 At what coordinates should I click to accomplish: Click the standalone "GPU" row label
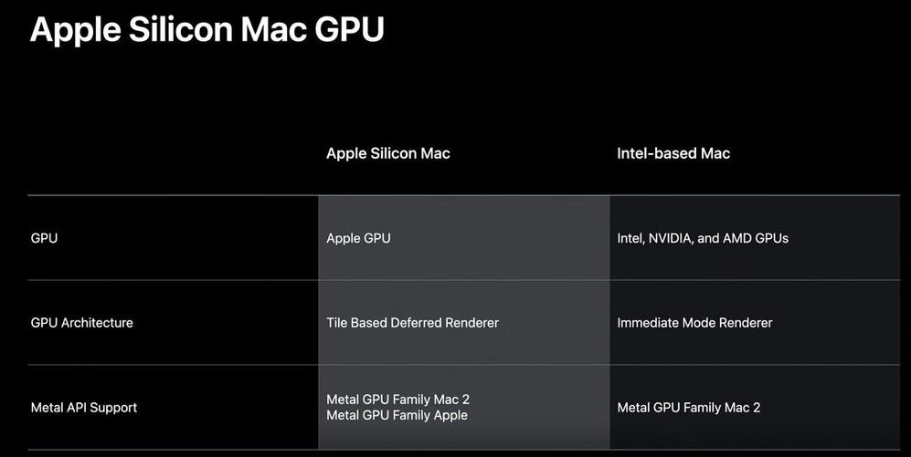[44, 238]
